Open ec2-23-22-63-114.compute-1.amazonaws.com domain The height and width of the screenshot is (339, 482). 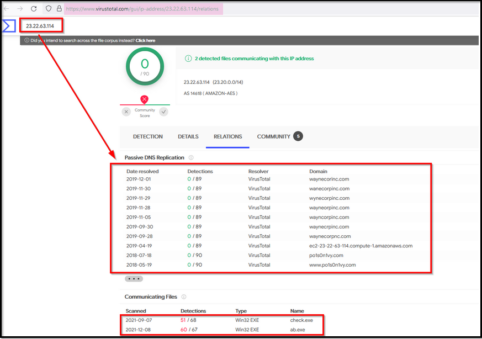(361, 246)
